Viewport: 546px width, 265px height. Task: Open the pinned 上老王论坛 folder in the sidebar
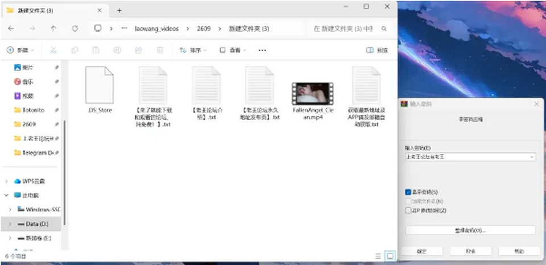38,138
